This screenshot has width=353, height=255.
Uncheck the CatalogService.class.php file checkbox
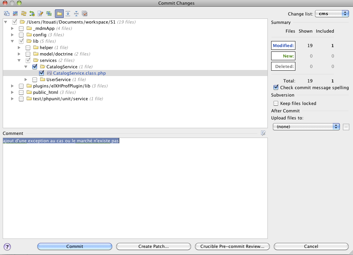pyautogui.click(x=41, y=73)
